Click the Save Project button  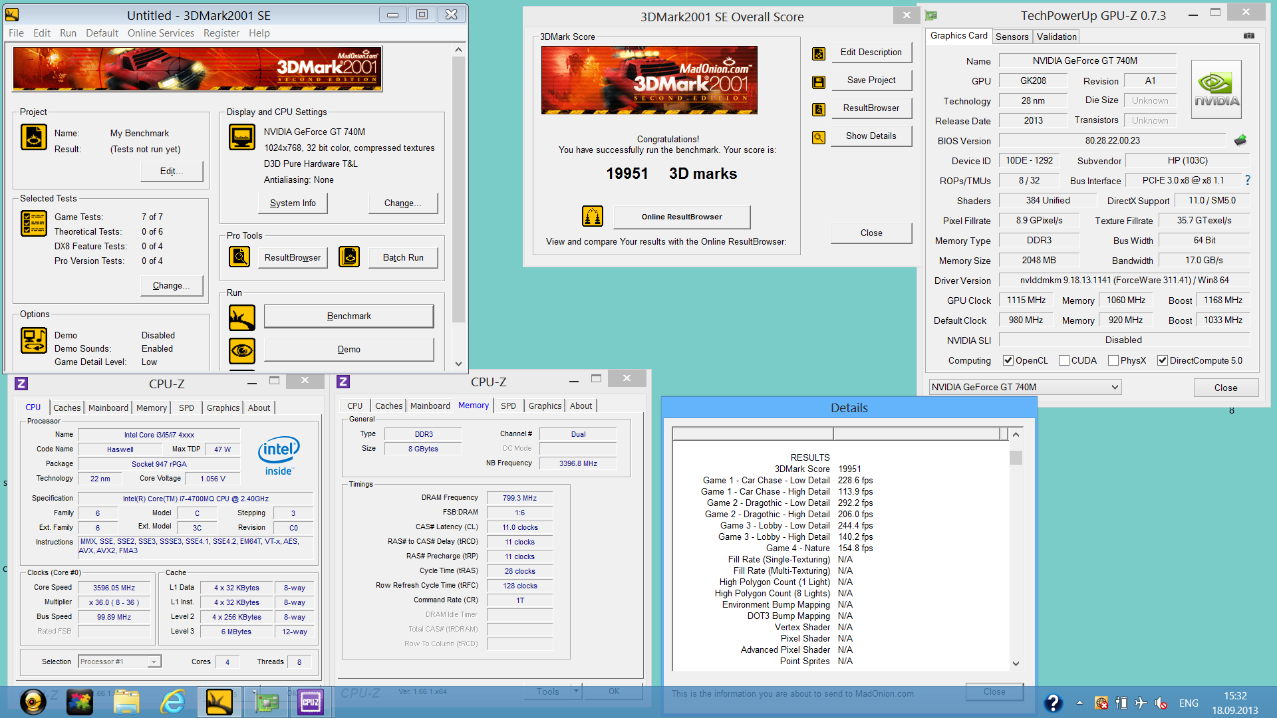pyautogui.click(x=871, y=80)
